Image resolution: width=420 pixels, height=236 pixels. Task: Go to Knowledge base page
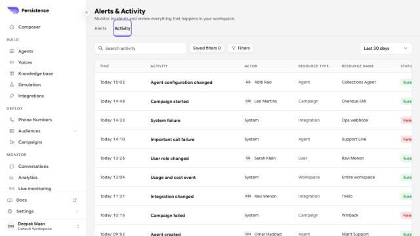click(x=35, y=73)
